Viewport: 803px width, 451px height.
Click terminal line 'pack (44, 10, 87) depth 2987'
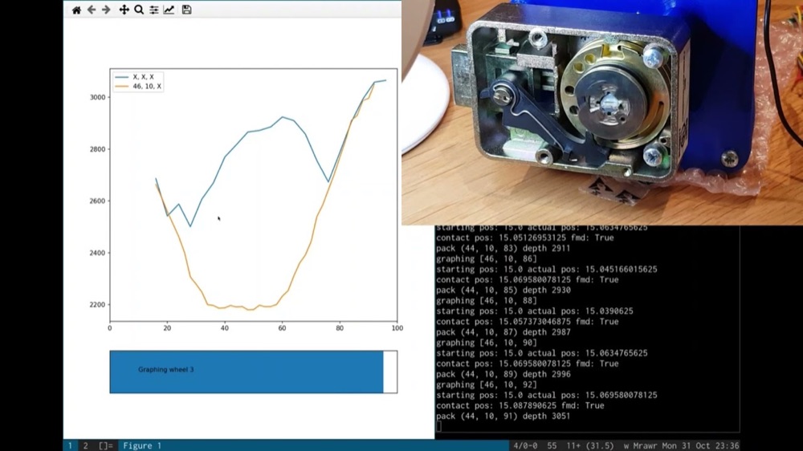tap(503, 332)
